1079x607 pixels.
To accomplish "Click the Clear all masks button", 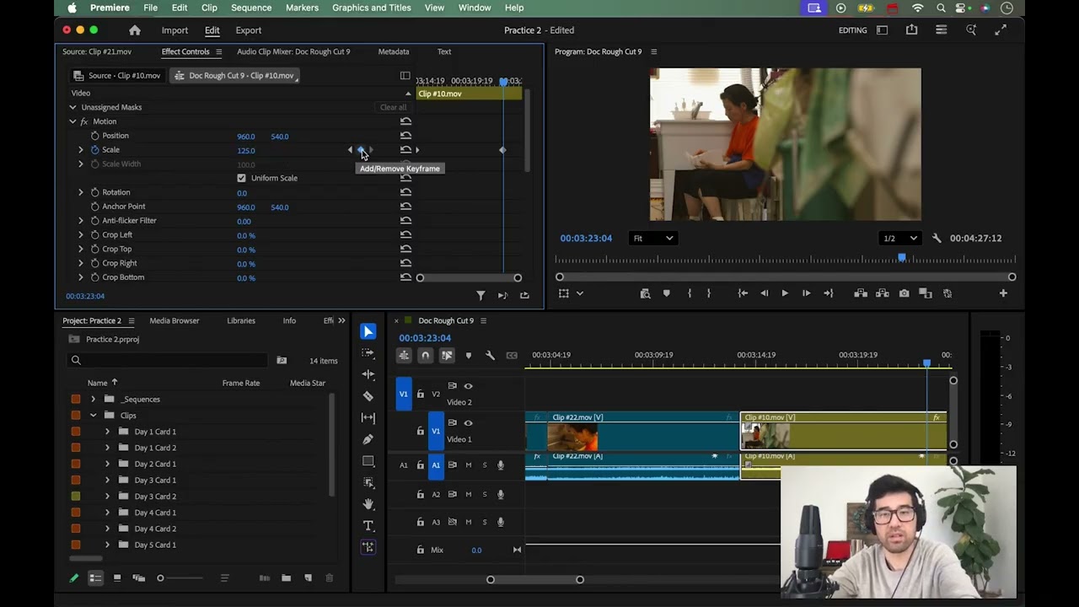I will [x=393, y=107].
